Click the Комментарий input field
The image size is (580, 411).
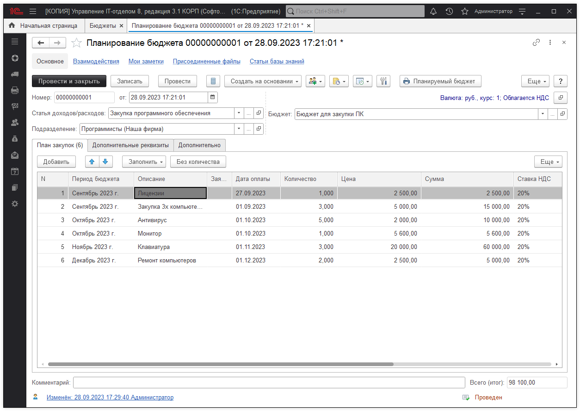(x=268, y=382)
